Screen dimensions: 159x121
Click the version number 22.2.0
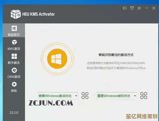[14, 112]
